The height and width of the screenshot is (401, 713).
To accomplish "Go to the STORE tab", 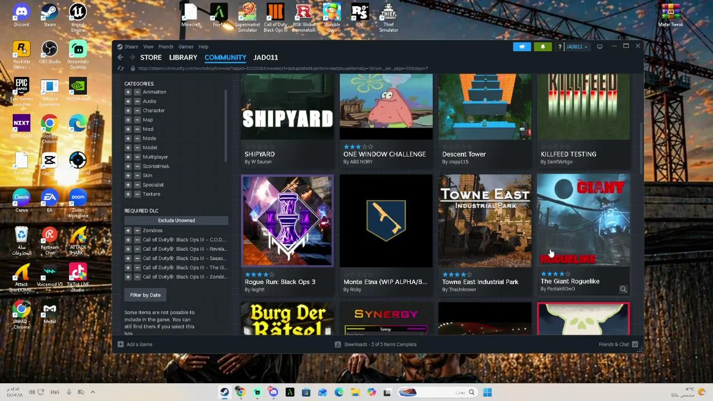I will pos(151,57).
